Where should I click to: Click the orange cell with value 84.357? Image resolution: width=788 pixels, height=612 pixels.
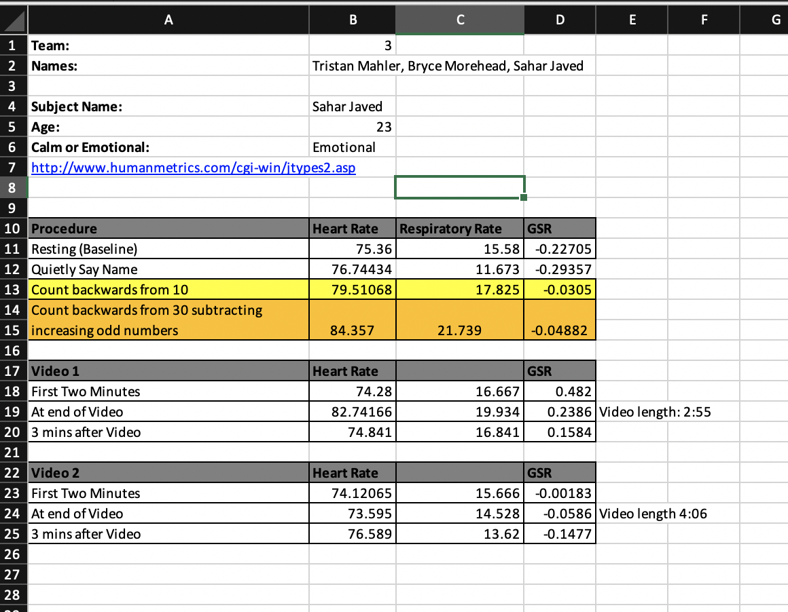(x=353, y=320)
